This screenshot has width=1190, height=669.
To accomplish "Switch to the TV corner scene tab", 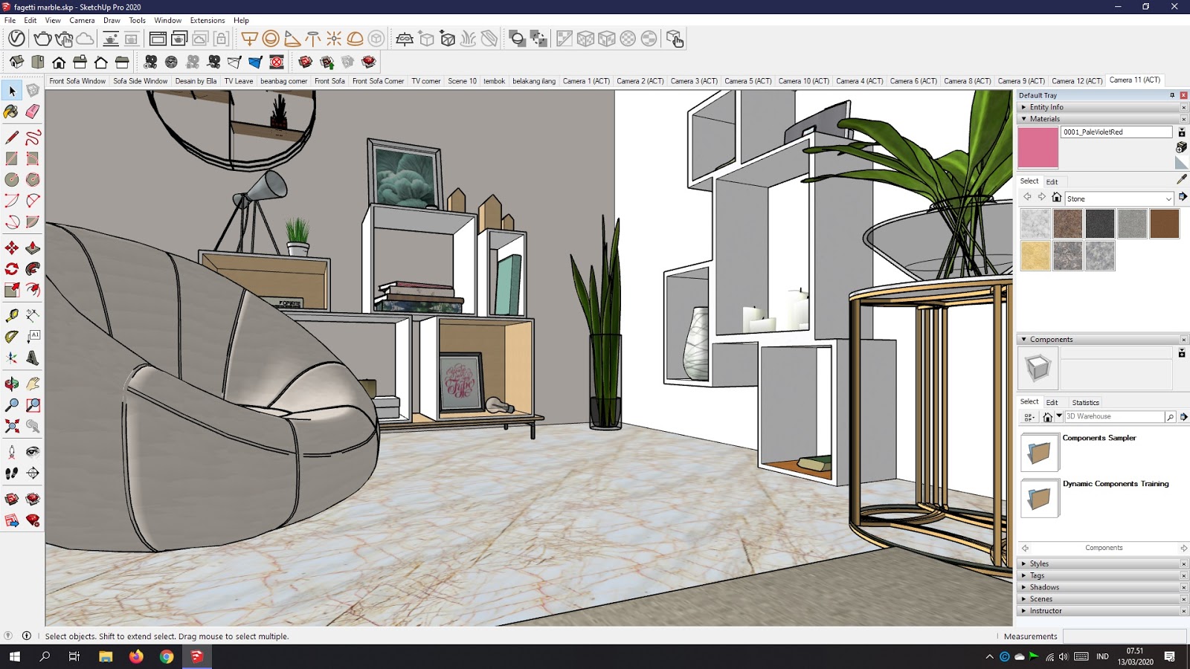I will 425,81.
